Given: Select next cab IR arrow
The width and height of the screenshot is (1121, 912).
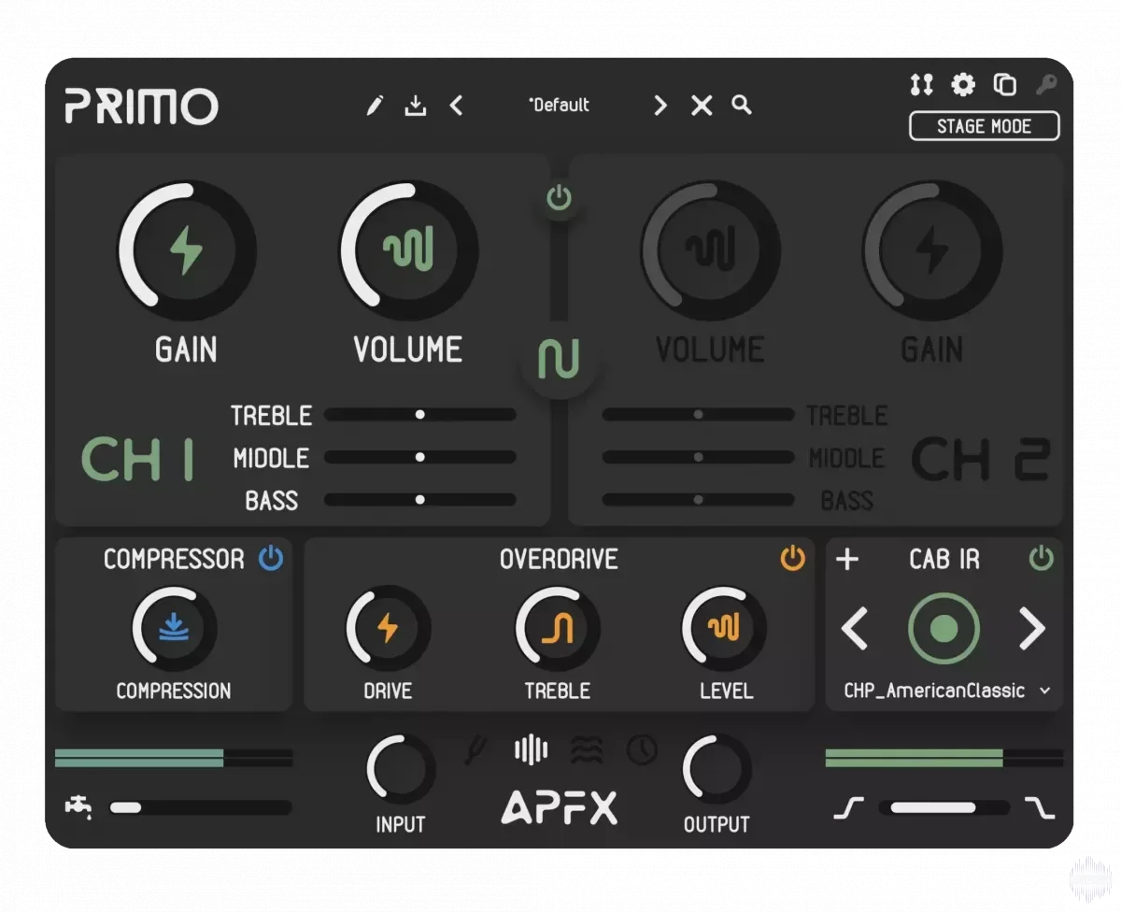Looking at the screenshot, I should 1031,629.
